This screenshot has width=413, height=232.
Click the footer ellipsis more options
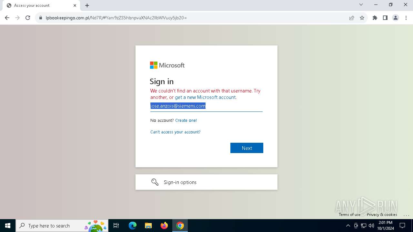coord(406,215)
